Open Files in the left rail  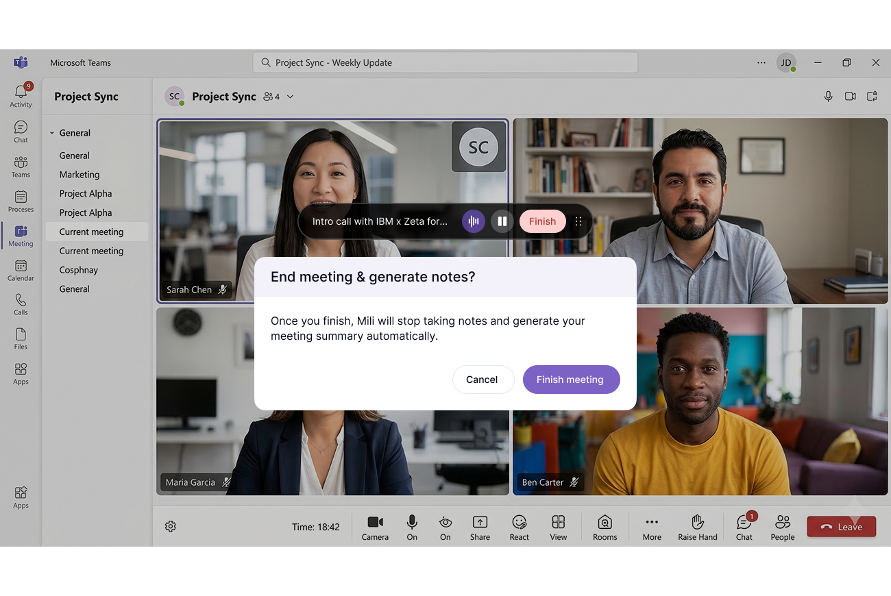(21, 339)
